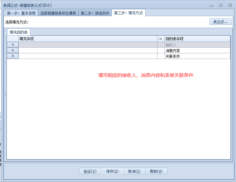Save the formula with 保存(S)
The image size is (236, 182).
112,171
